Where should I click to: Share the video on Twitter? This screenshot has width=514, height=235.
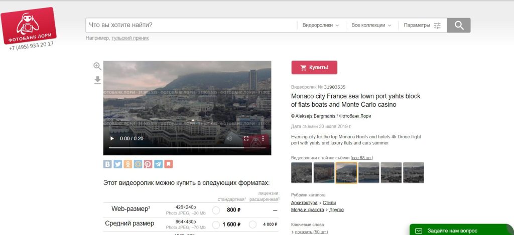(117, 164)
